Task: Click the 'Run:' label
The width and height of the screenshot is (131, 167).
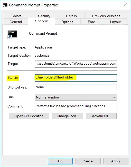Action: tap(11, 97)
